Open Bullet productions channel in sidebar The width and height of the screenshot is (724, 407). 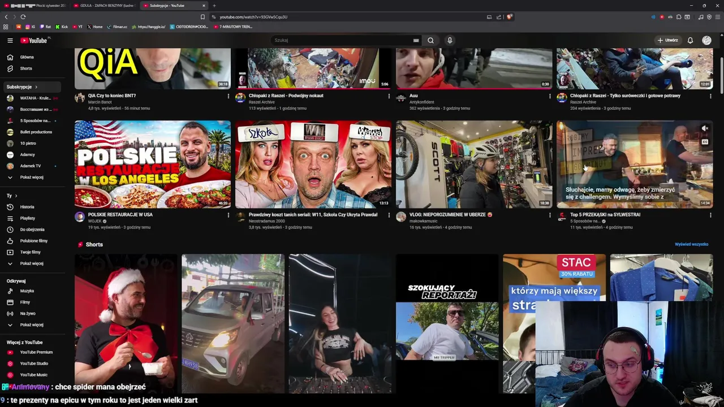[x=31, y=132]
